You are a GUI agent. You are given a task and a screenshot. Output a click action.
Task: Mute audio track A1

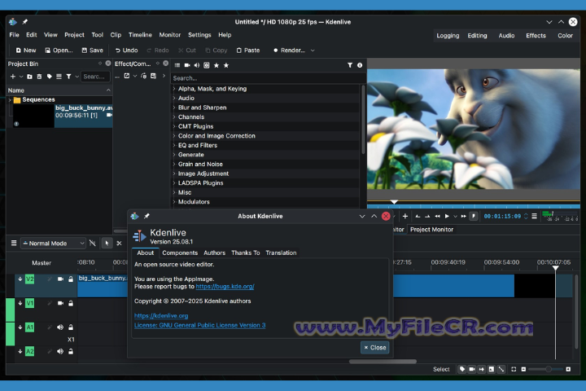(x=60, y=327)
